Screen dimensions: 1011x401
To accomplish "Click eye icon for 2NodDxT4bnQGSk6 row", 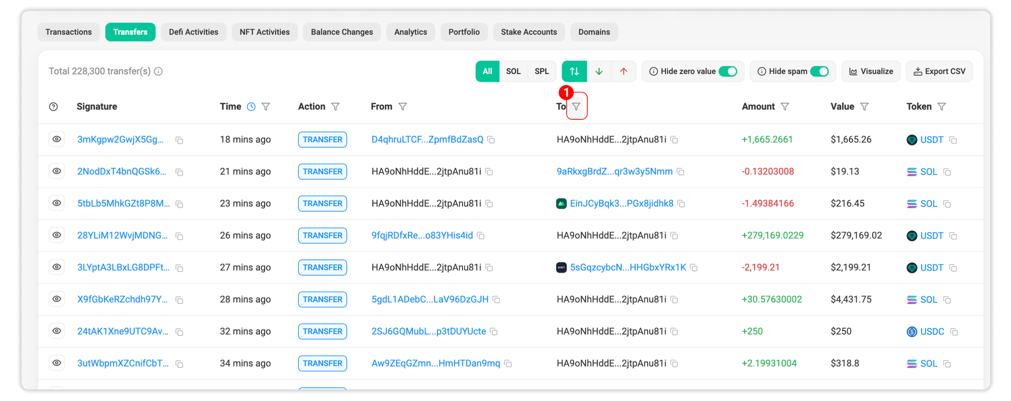I will click(x=57, y=171).
